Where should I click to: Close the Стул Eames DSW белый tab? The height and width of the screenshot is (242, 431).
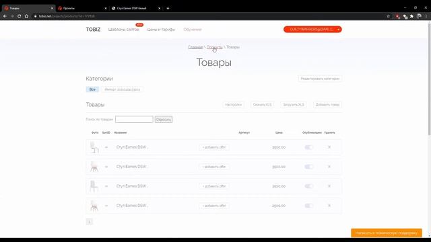click(159, 8)
